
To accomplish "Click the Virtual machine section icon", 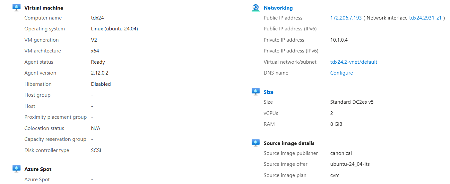I will point(16,7).
